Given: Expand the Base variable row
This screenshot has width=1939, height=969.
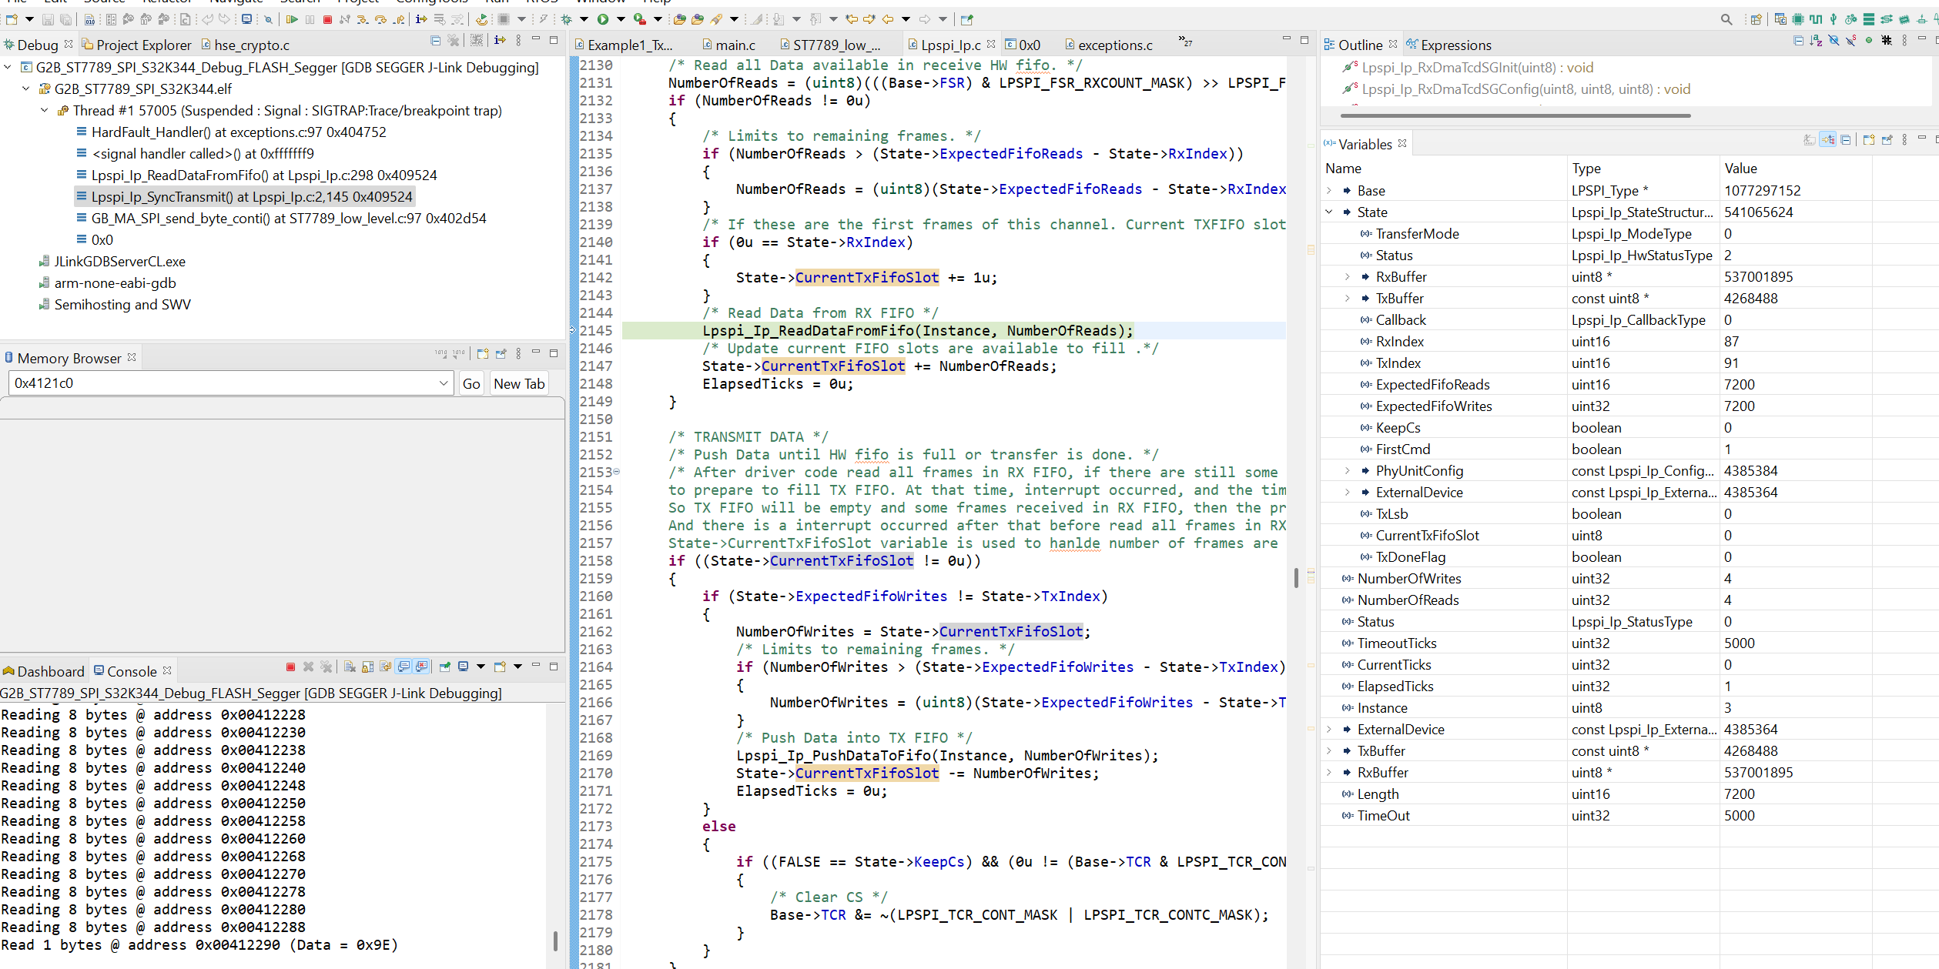Looking at the screenshot, I should click(1329, 190).
